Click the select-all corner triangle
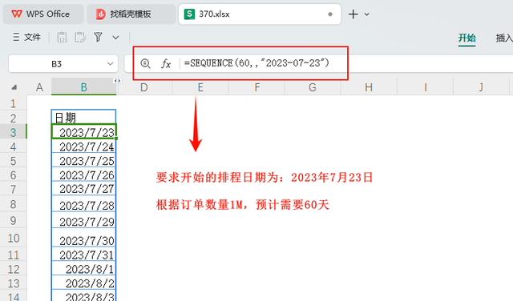The image size is (513, 301). pos(14,87)
